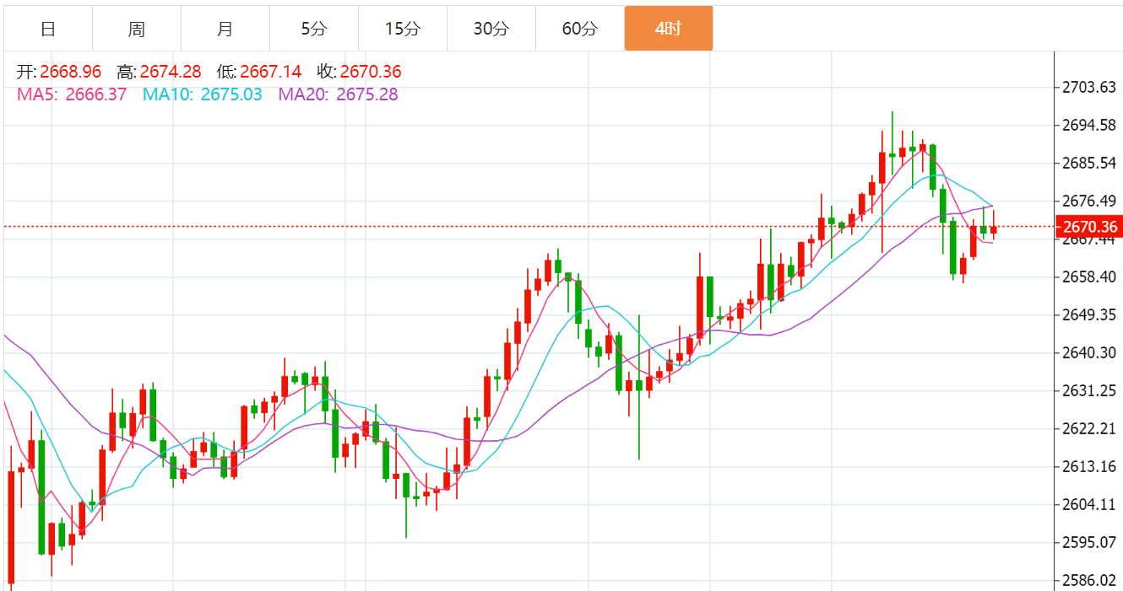Click the low price 低:2667.14
This screenshot has width=1123, height=591.
pyautogui.click(x=259, y=73)
